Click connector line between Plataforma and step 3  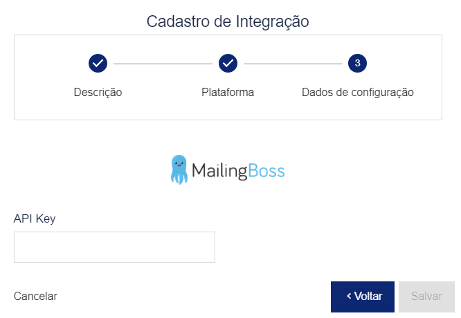pos(293,64)
